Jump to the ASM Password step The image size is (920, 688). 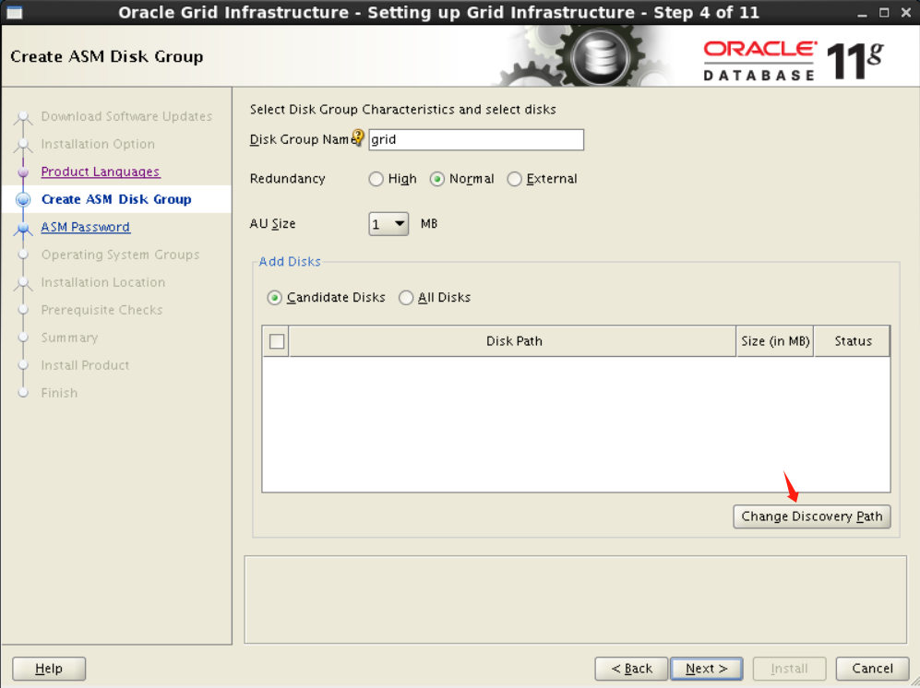coord(85,227)
